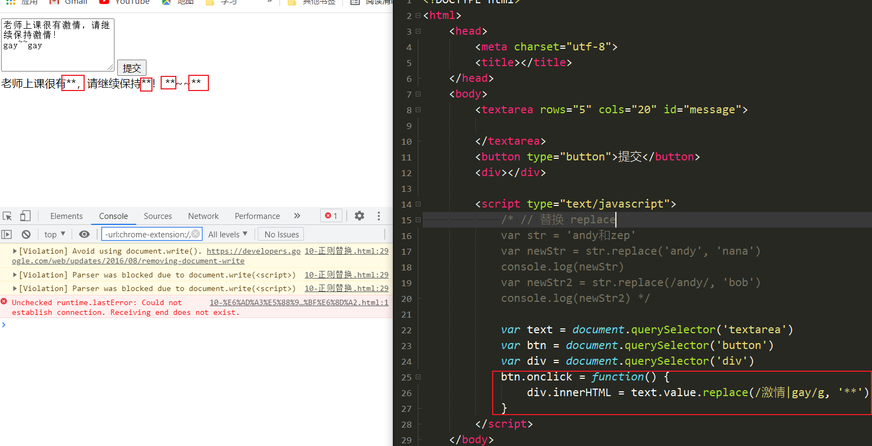This screenshot has width=872, height=446.
Task: Expand the 'Avoid using document.write()' violation message
Action: click(x=15, y=251)
